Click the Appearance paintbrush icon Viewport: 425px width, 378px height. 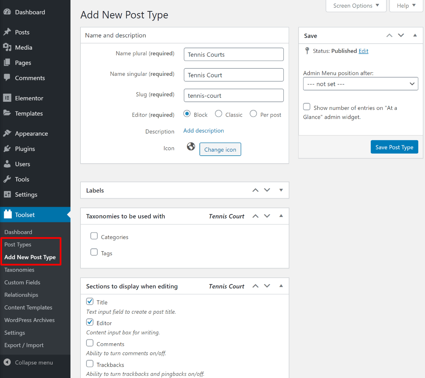[7, 134]
